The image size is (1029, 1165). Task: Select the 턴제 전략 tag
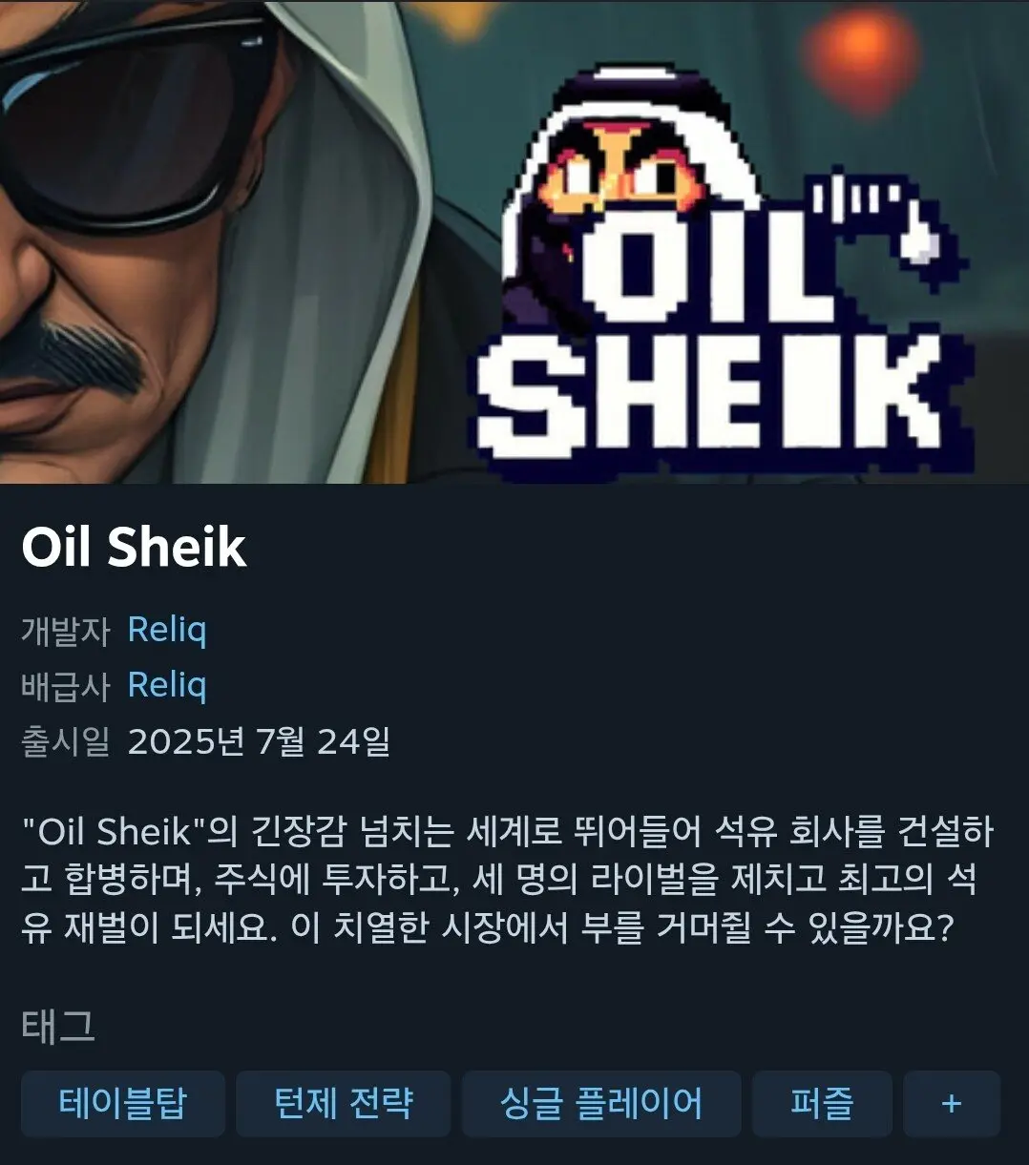point(344,1104)
